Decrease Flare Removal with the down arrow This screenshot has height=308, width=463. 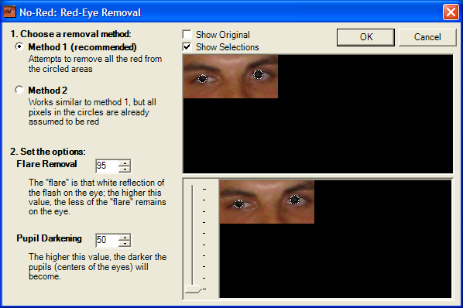pos(125,169)
